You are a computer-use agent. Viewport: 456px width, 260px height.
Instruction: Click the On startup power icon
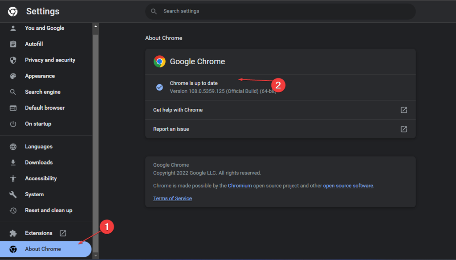click(13, 124)
